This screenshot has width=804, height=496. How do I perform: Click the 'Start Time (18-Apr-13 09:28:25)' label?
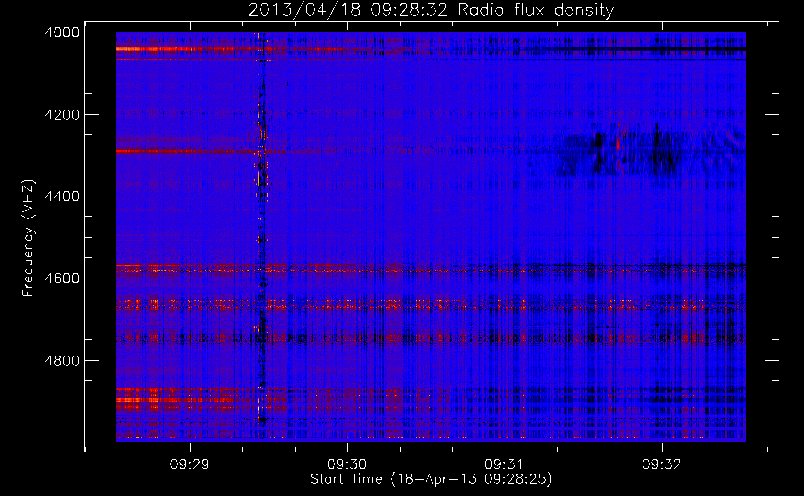(x=431, y=479)
